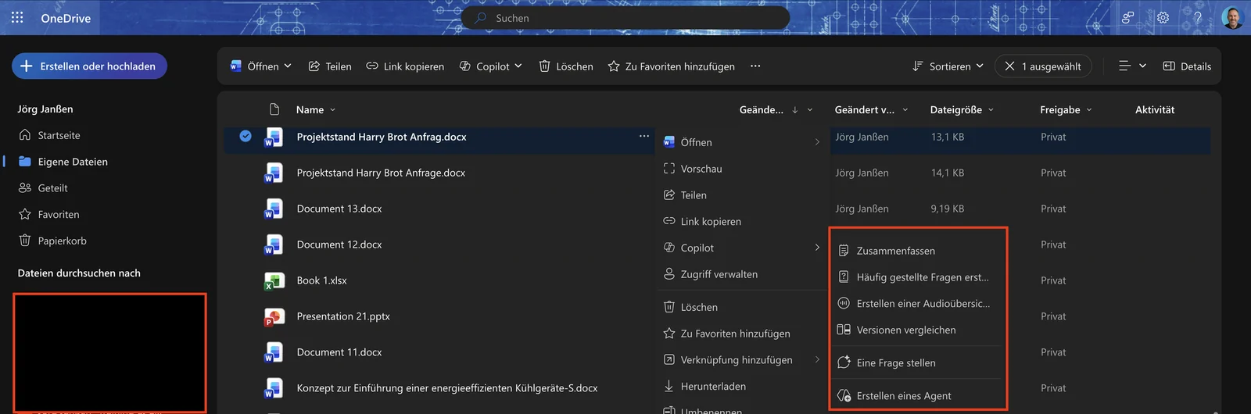Open Konzept zur Einführung Kühlgeräte-S.docx
Image resolution: width=1251 pixels, height=414 pixels.
(447, 388)
